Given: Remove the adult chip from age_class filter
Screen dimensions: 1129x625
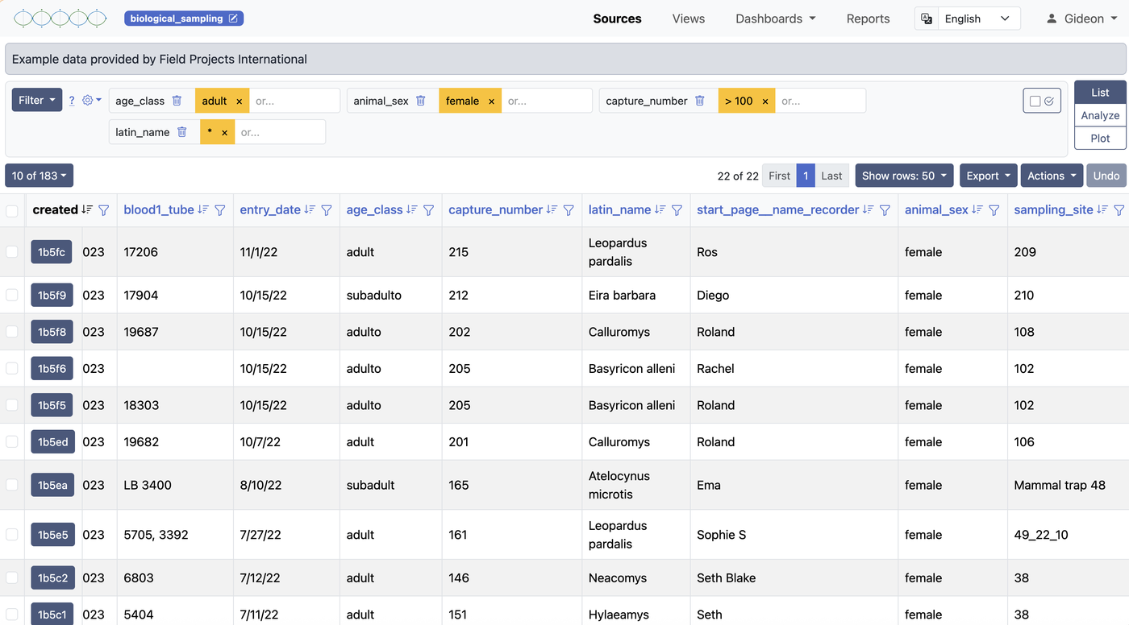Looking at the screenshot, I should [x=239, y=101].
